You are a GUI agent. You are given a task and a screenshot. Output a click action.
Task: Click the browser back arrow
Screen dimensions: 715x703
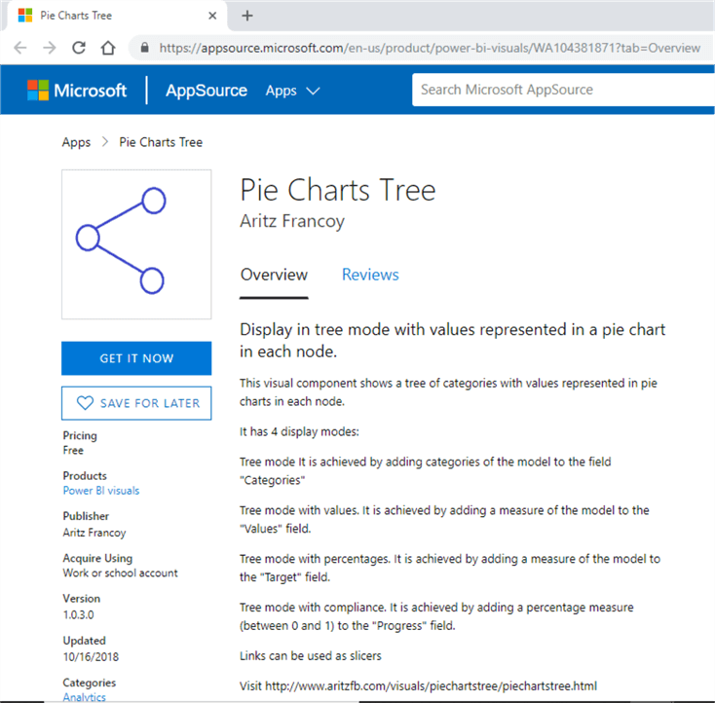20,48
